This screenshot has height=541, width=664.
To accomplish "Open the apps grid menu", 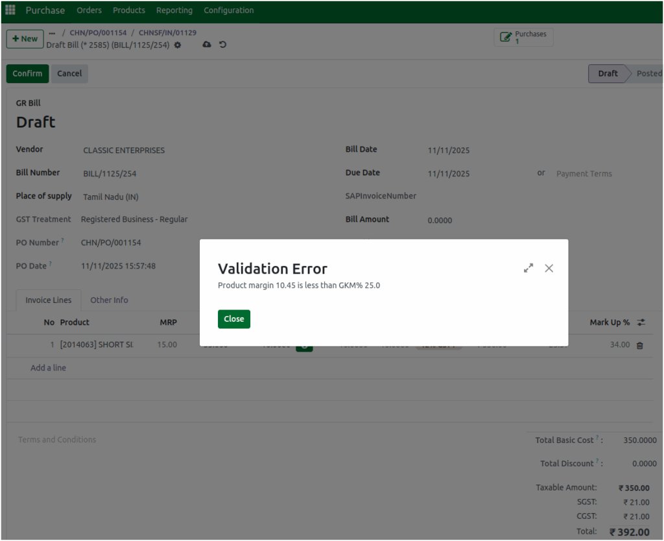I will pyautogui.click(x=10, y=9).
